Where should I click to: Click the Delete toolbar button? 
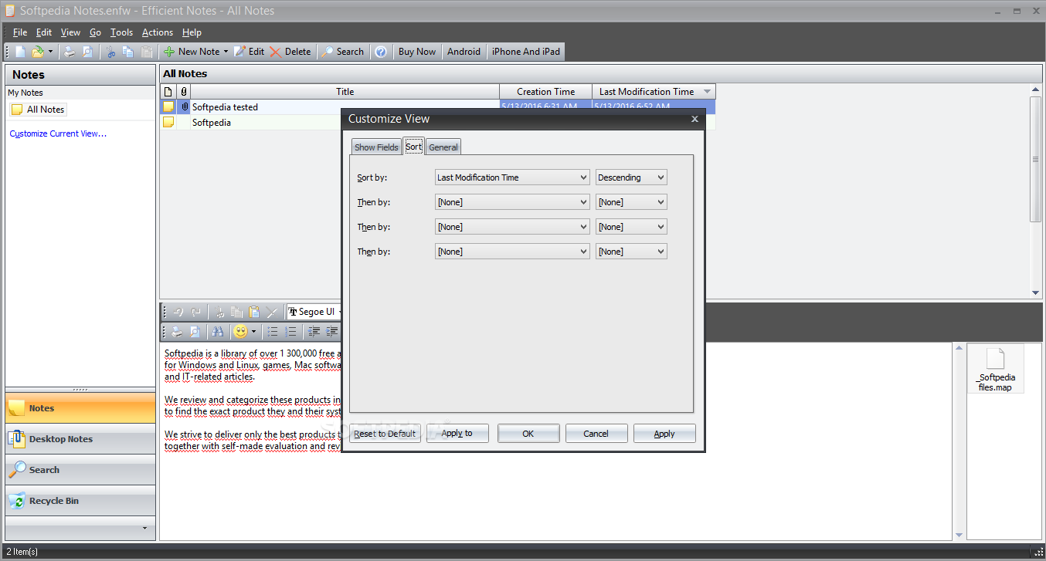coord(290,52)
